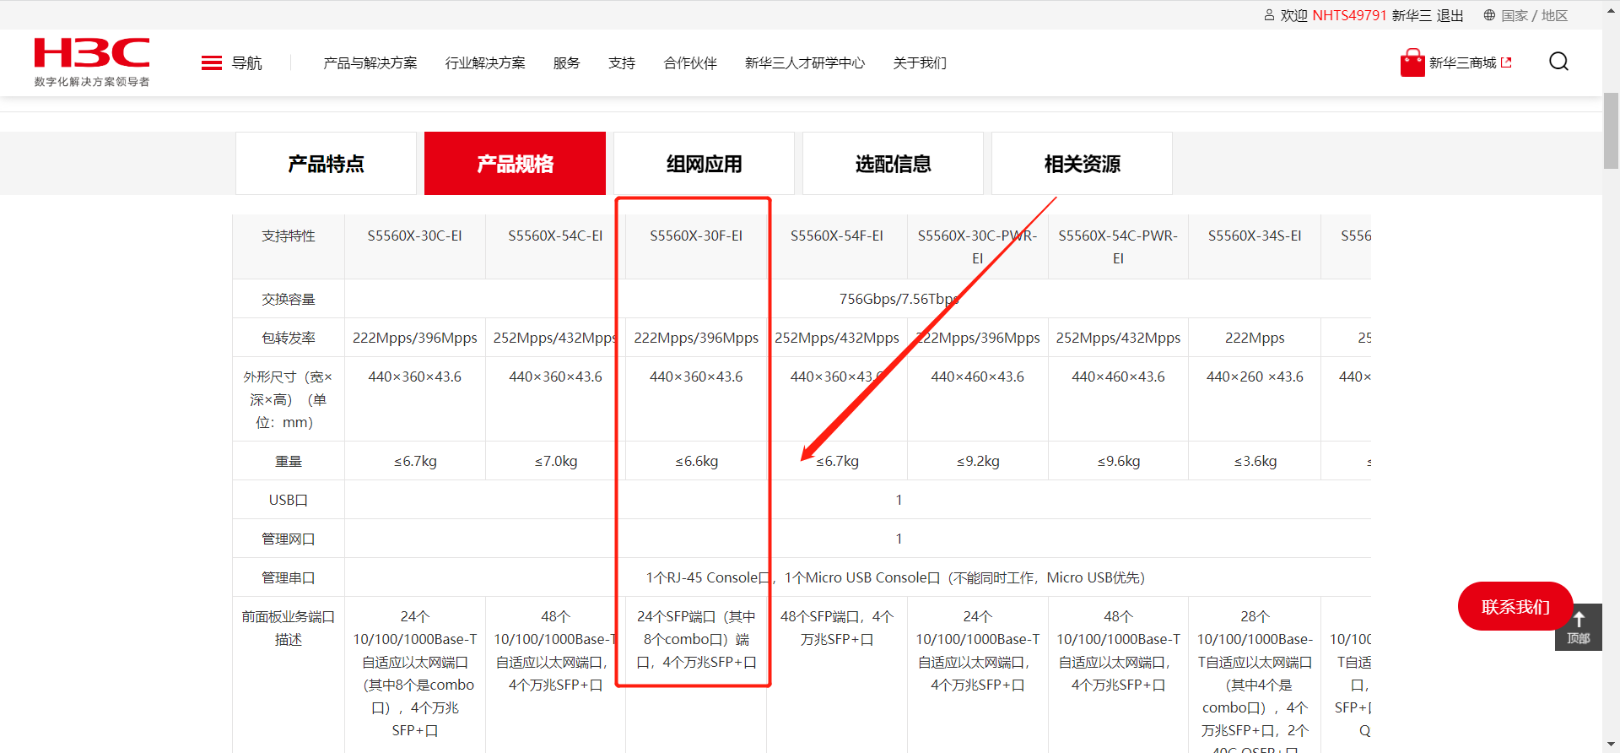Click the RJ-45 Console port description
Screen dimensions: 1620x753
(x=895, y=577)
